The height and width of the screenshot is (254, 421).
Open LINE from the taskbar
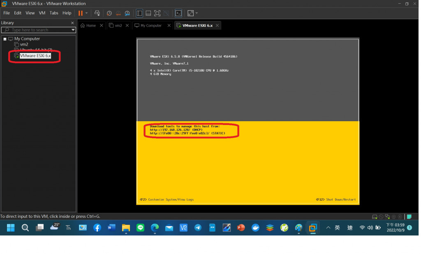coord(141,228)
